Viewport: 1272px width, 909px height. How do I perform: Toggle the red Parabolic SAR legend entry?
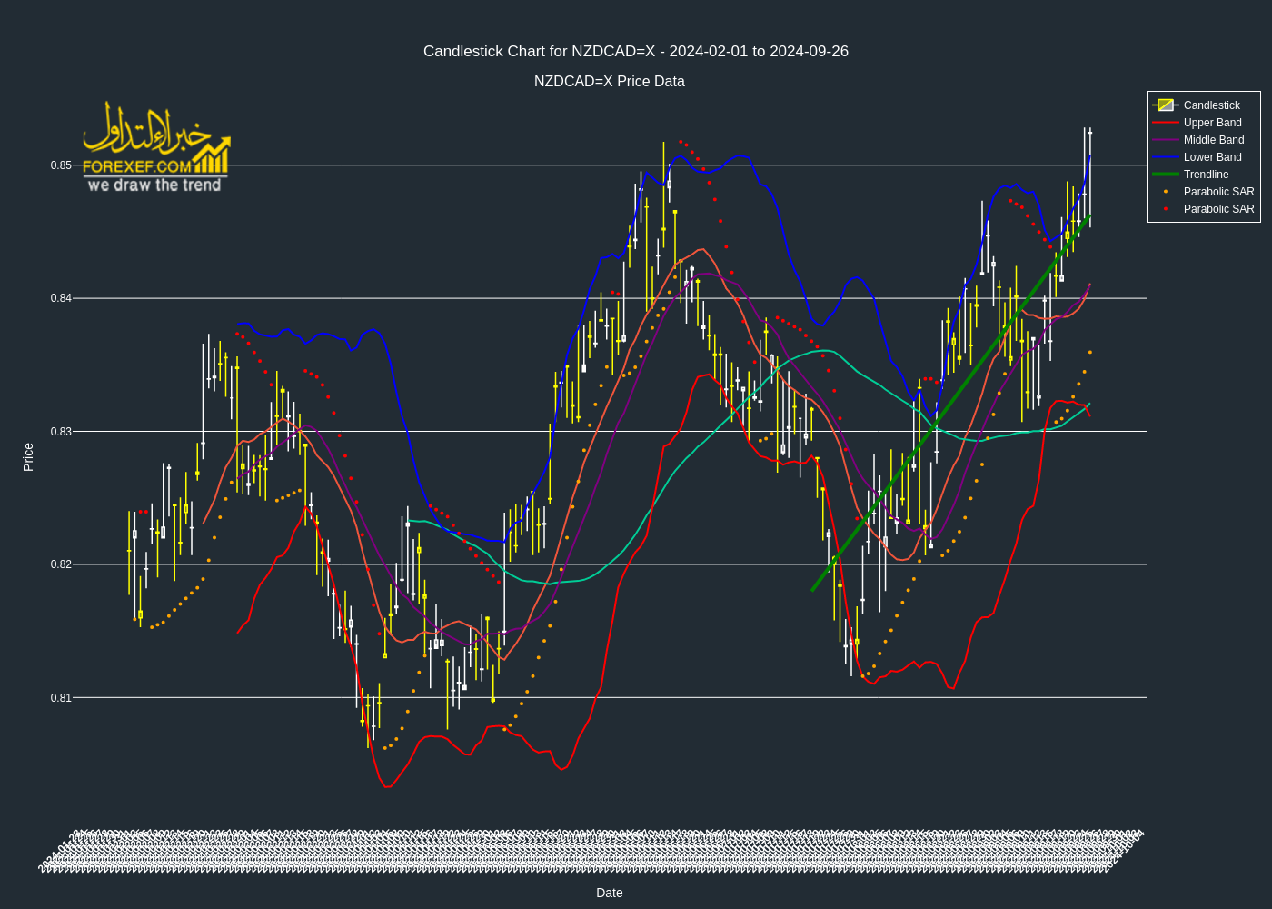[1204, 209]
